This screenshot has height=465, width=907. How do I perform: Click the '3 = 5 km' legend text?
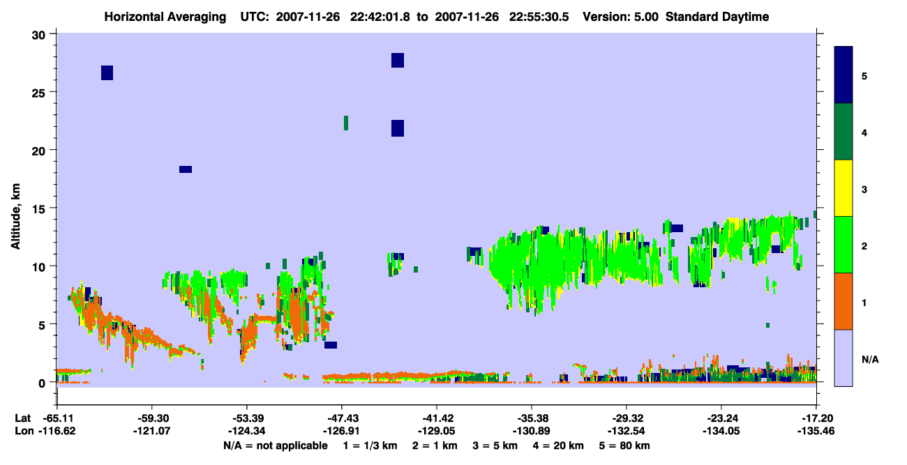(495, 445)
